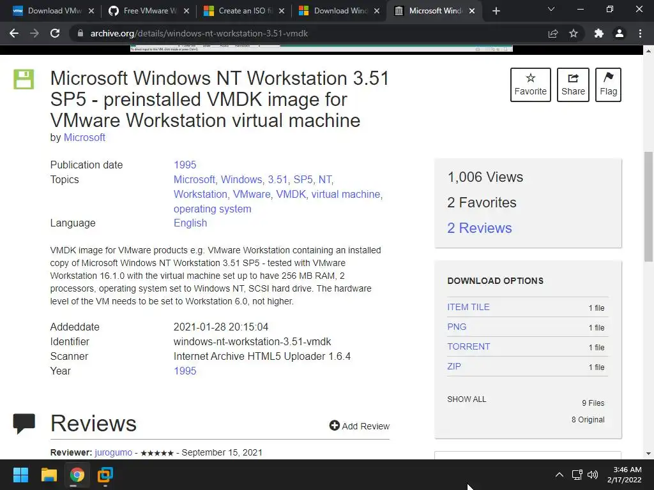
Task: Click the page vertical scrollbar thumb
Action: (648, 207)
